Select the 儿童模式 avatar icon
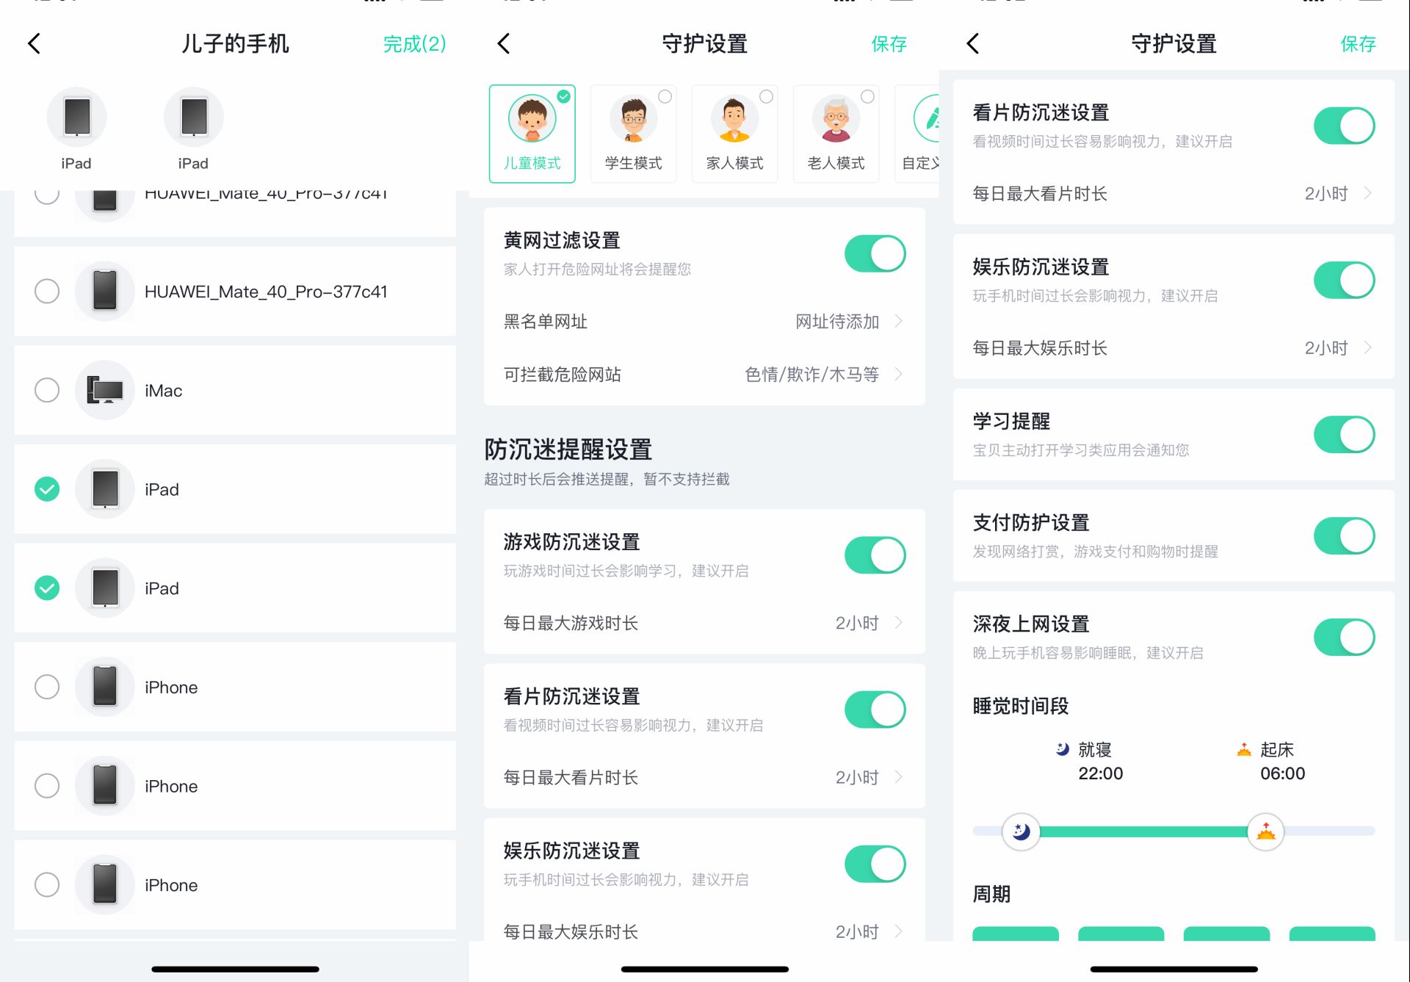Screen dimensions: 1410x982 coord(532,118)
